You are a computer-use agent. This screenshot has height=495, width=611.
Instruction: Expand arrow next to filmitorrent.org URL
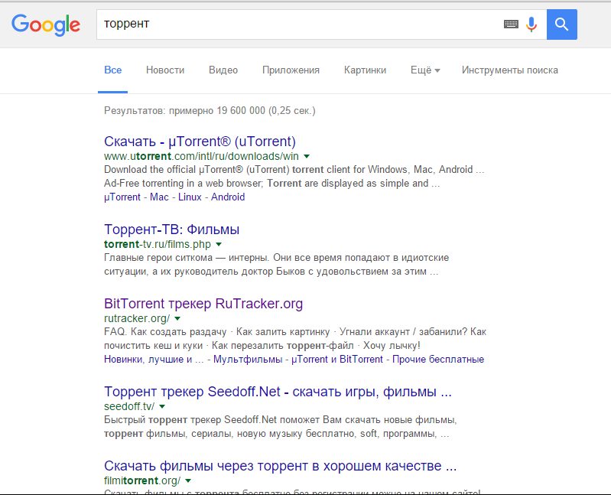(x=188, y=480)
